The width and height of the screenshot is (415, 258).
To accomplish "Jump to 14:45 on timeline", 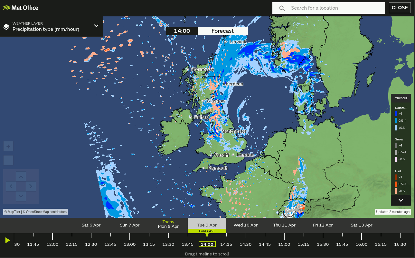I will click(x=265, y=244).
